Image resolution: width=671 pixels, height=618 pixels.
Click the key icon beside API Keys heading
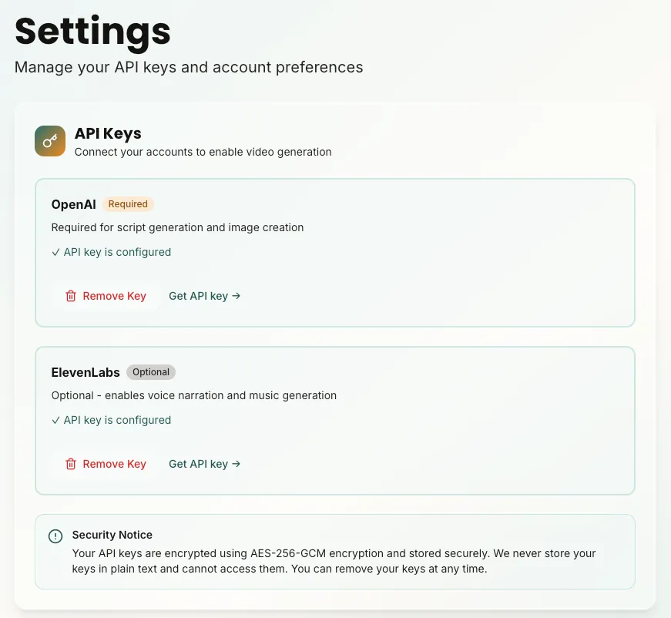pos(49,141)
